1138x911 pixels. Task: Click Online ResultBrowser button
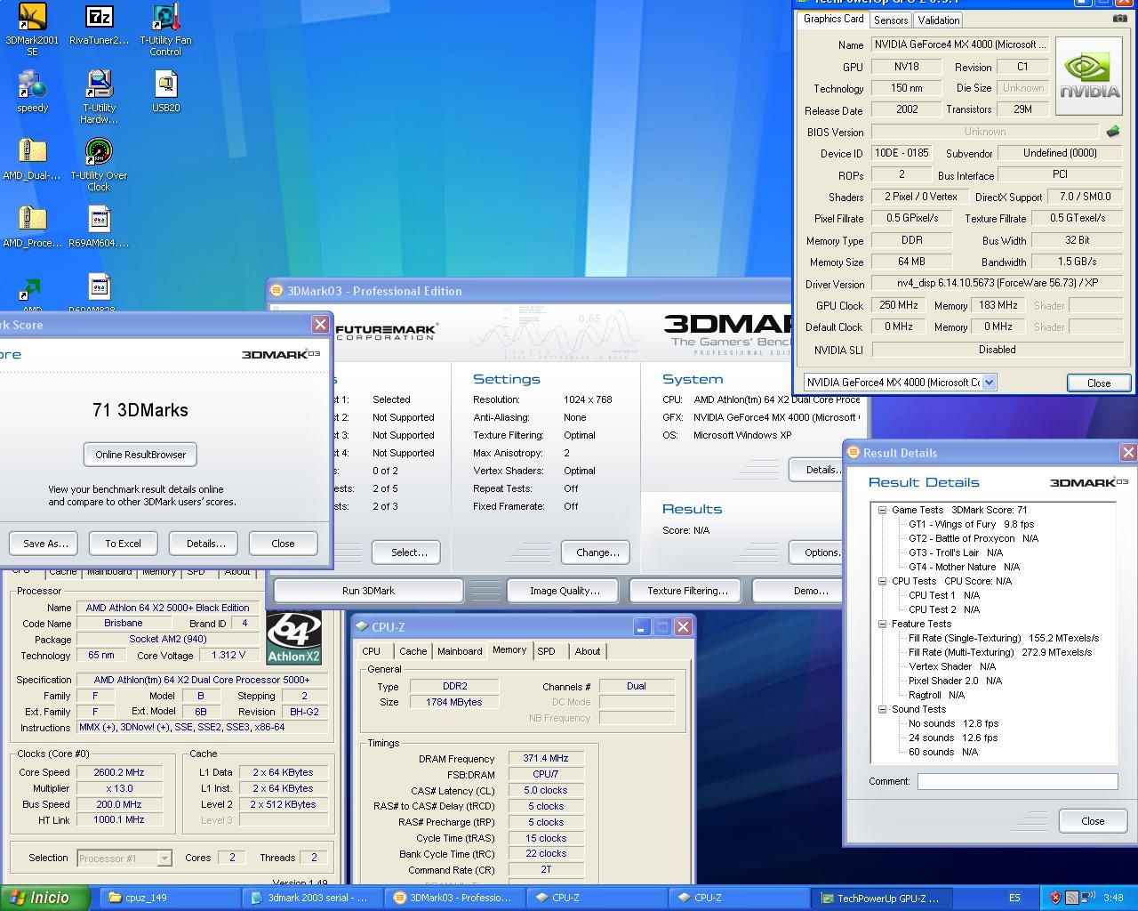[x=140, y=455]
